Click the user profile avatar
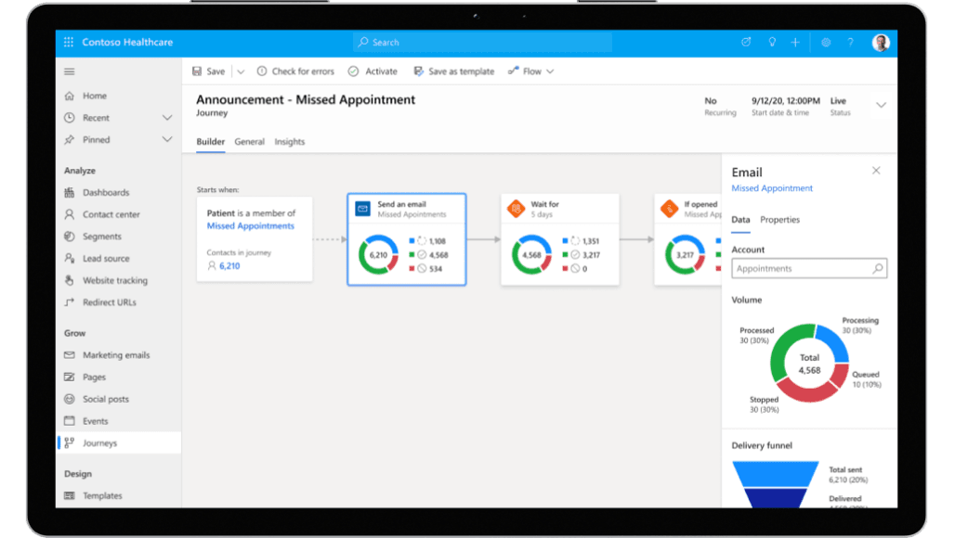The image size is (955, 538). 881,43
